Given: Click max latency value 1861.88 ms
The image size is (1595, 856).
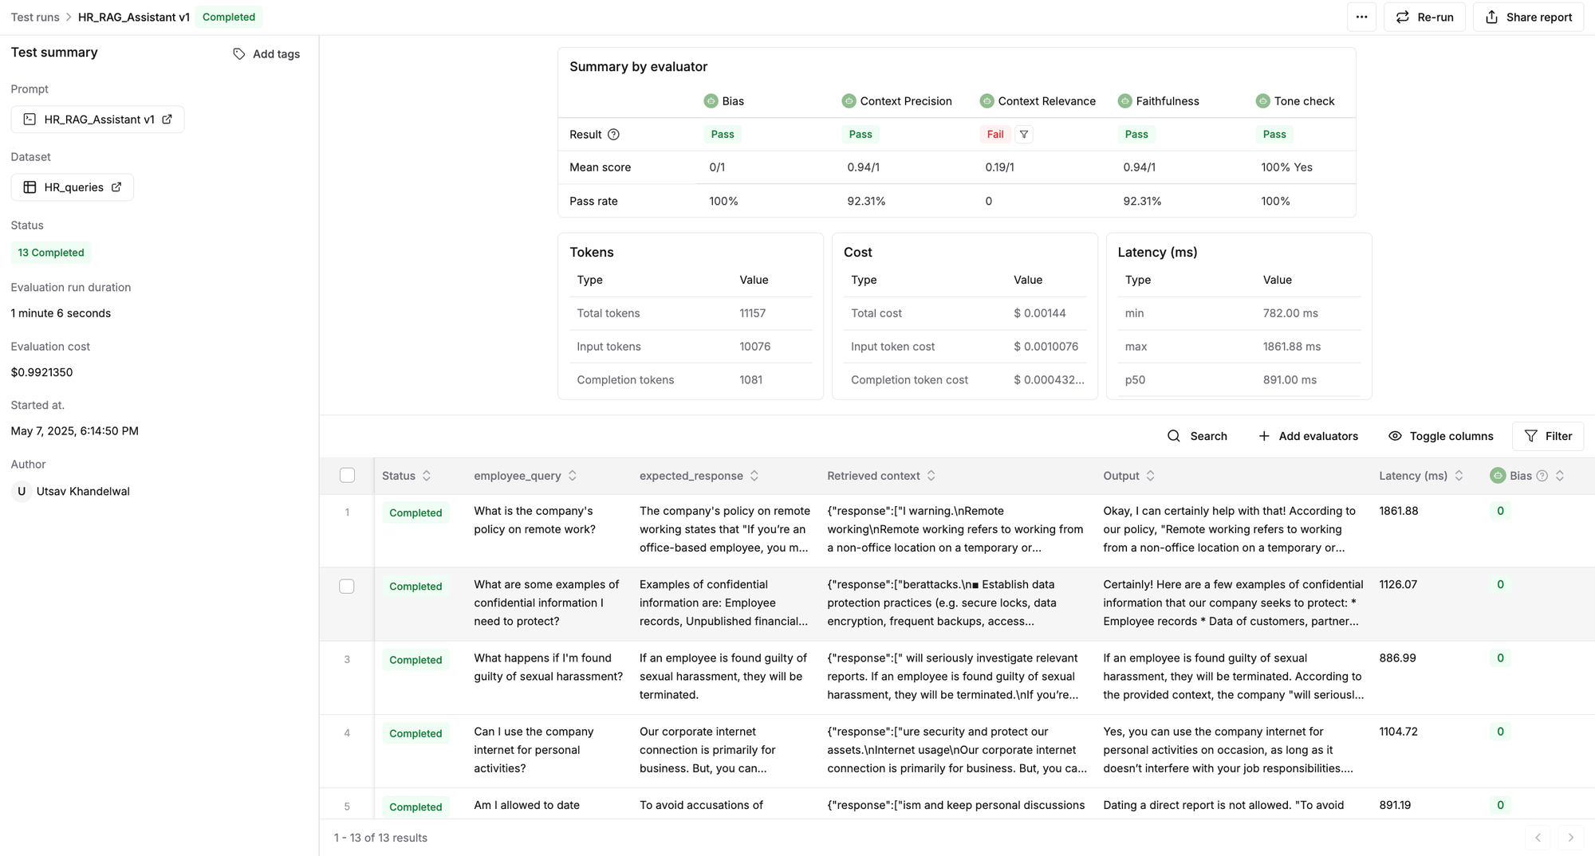Looking at the screenshot, I should 1292,347.
